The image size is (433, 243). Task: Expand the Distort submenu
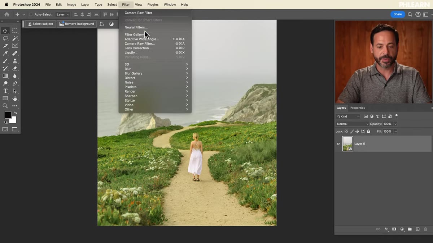155,78
